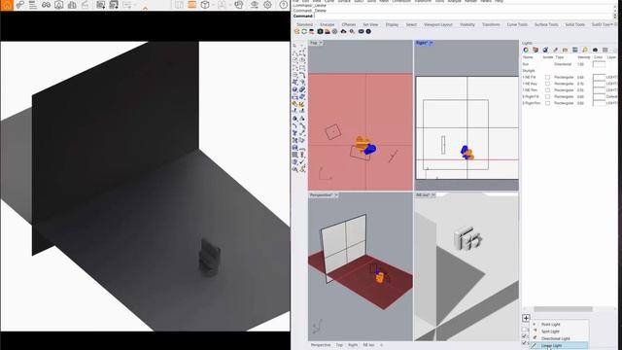
Task: Open Enscape settings gear icon
Action: point(268,5)
